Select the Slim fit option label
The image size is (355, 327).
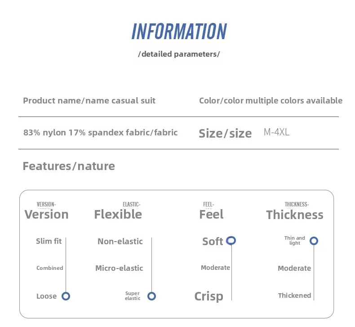(x=49, y=241)
